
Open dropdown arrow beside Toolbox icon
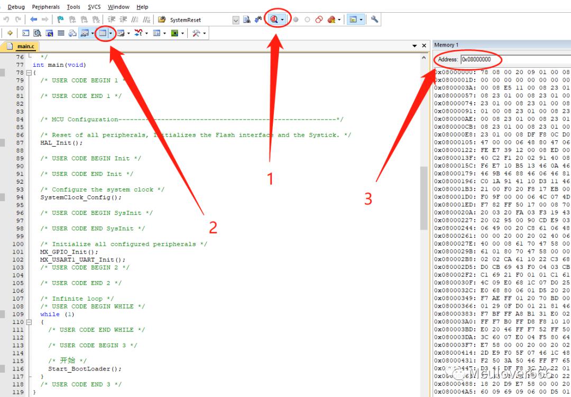point(204,33)
